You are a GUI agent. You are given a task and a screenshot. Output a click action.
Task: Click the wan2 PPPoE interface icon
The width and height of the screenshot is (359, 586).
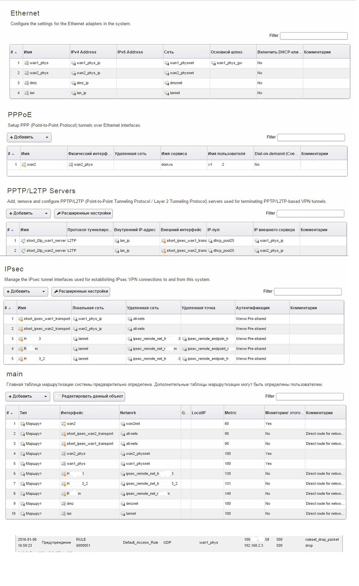[x=24, y=165]
